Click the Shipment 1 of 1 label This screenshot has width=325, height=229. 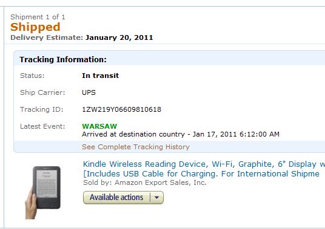point(38,17)
